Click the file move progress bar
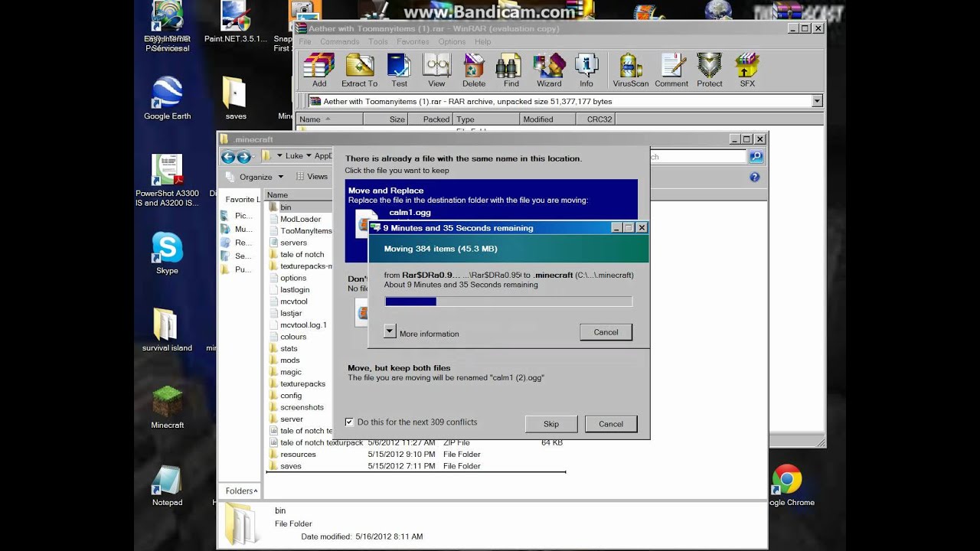Viewport: 980px width, 551px height. 508,302
